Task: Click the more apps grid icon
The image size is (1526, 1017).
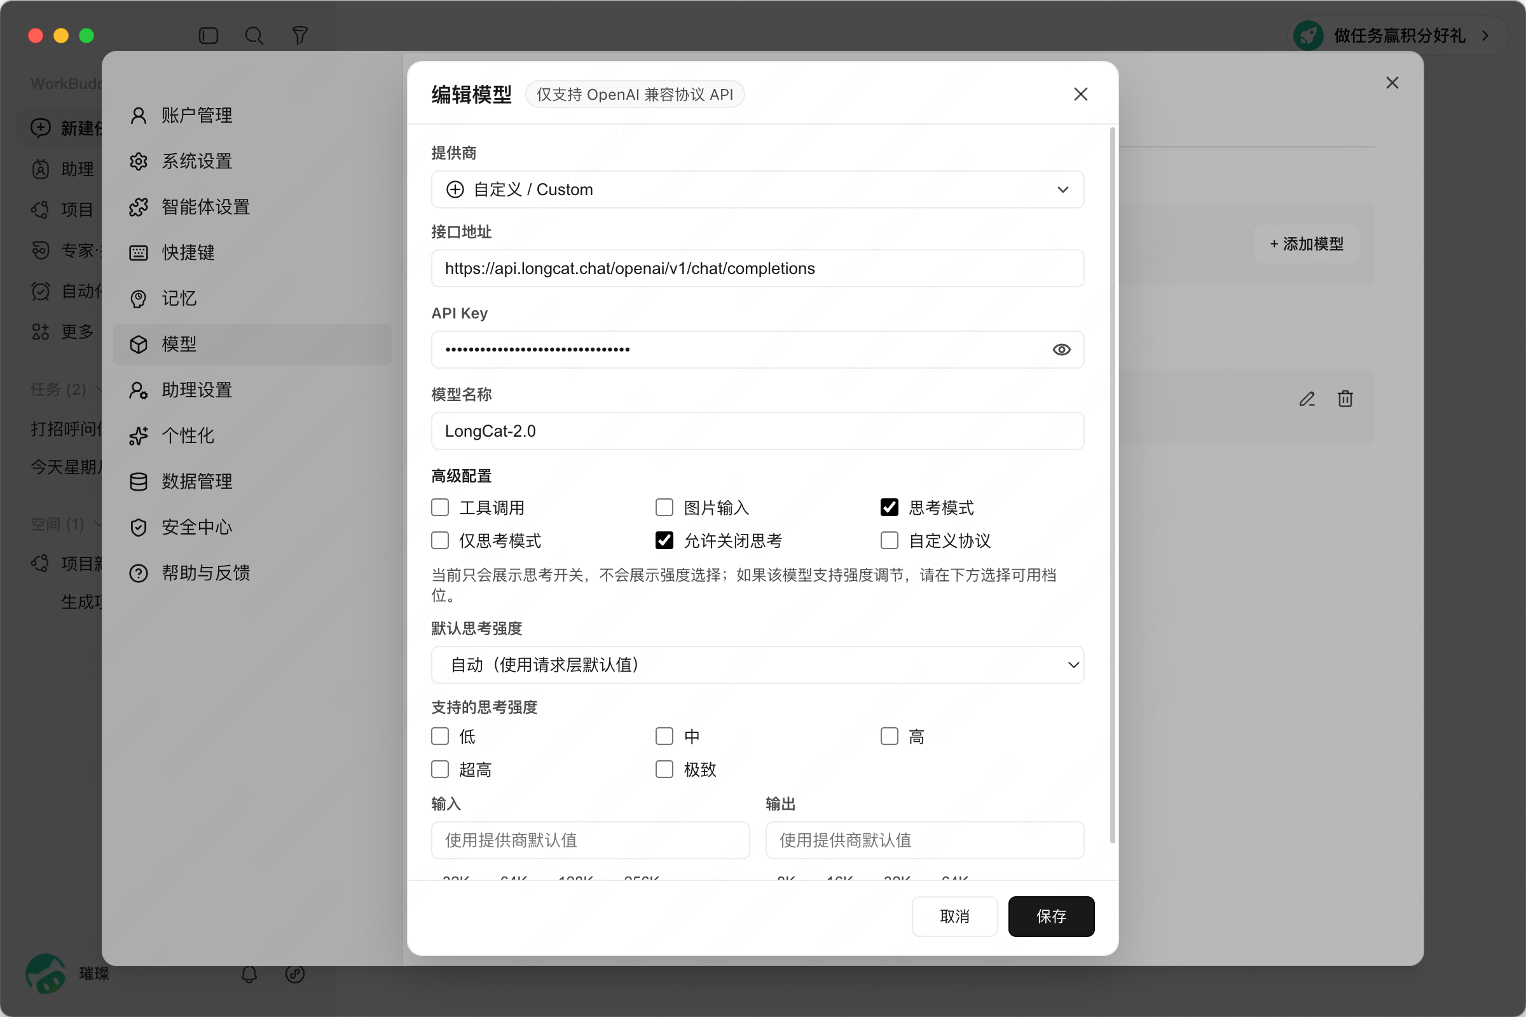Action: coord(40,332)
